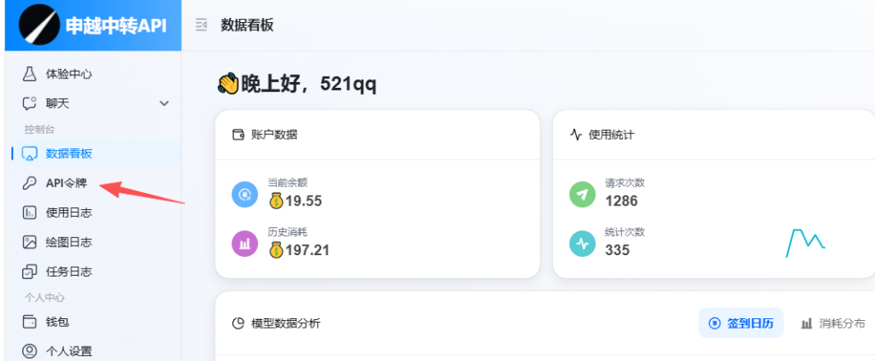The width and height of the screenshot is (875, 361).
Task: Collapse sidebar with the menu fold icon
Action: coord(201,26)
